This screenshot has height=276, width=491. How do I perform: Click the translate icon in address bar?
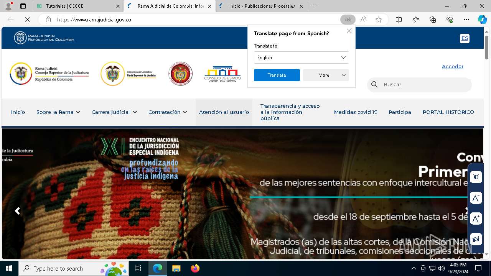click(x=348, y=20)
